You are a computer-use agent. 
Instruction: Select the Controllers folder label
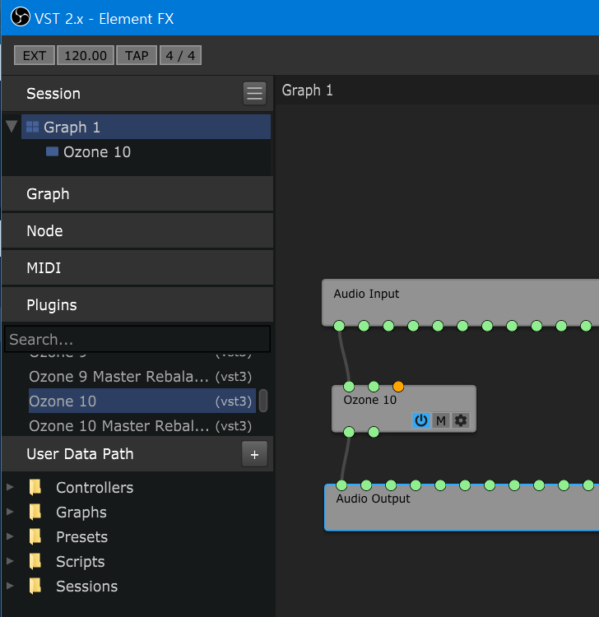pos(95,488)
